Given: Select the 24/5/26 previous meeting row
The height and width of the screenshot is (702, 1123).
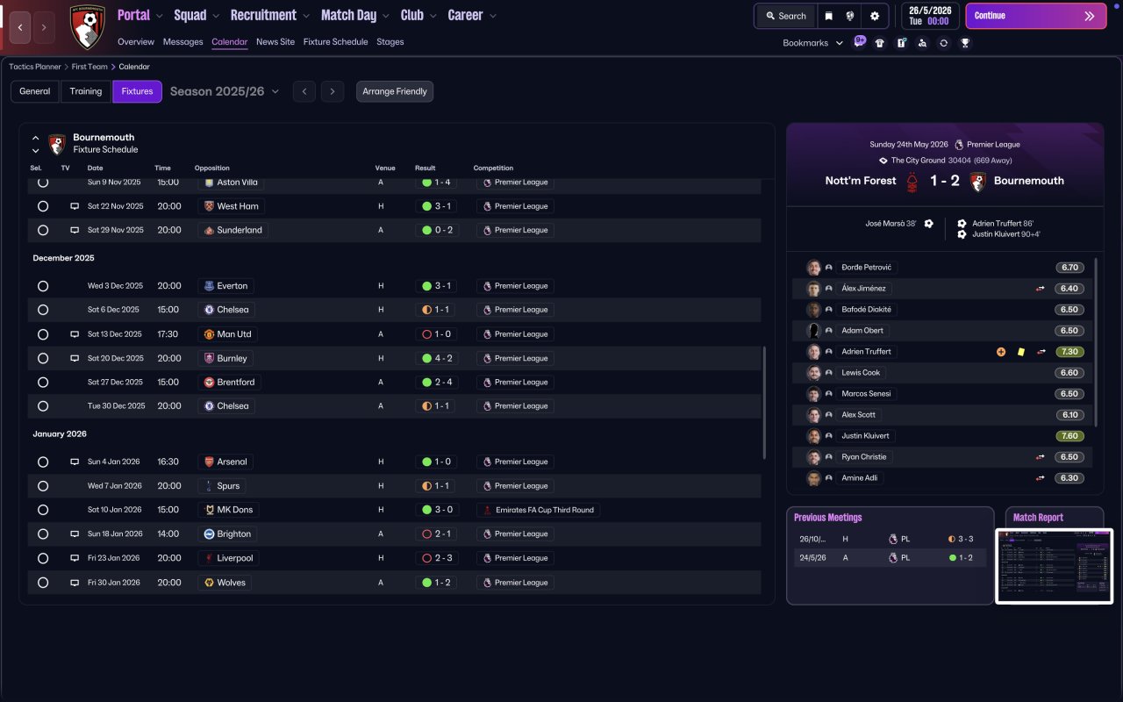Looking at the screenshot, I should tap(891, 558).
